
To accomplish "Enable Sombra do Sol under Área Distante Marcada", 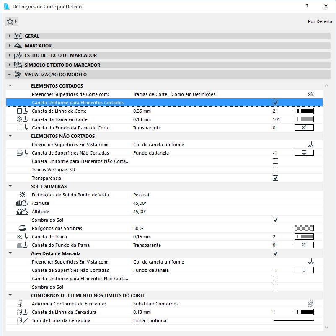I will pyautogui.click(x=275, y=287).
